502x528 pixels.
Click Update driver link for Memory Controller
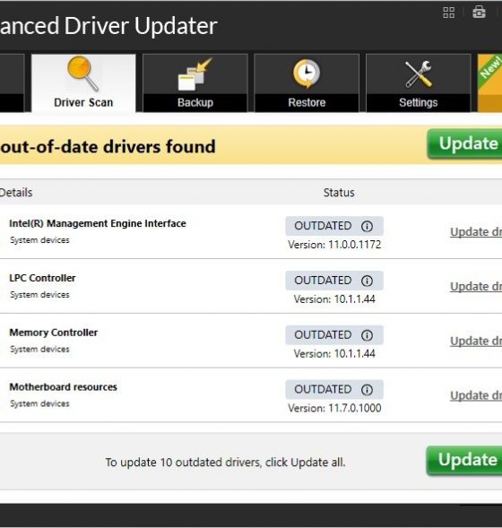[476, 342]
